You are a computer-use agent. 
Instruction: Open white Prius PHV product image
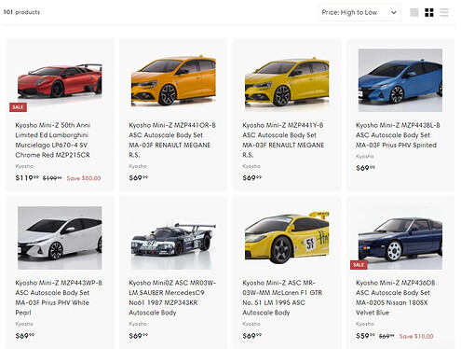pos(60,238)
